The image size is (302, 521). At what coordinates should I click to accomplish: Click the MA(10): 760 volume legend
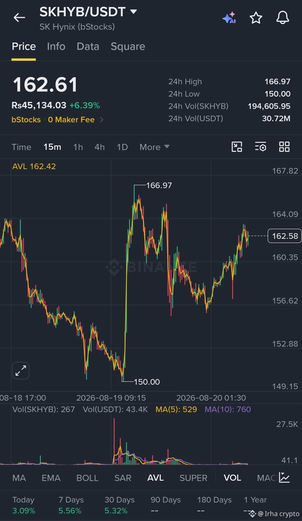(228, 409)
